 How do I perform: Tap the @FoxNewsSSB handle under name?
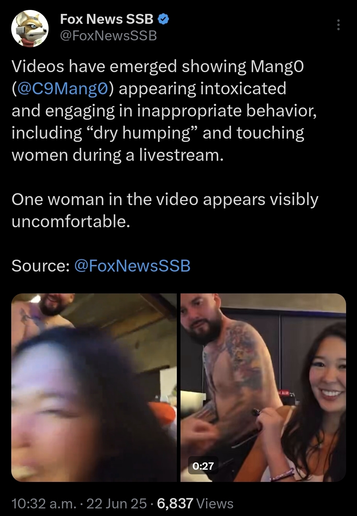109,36
